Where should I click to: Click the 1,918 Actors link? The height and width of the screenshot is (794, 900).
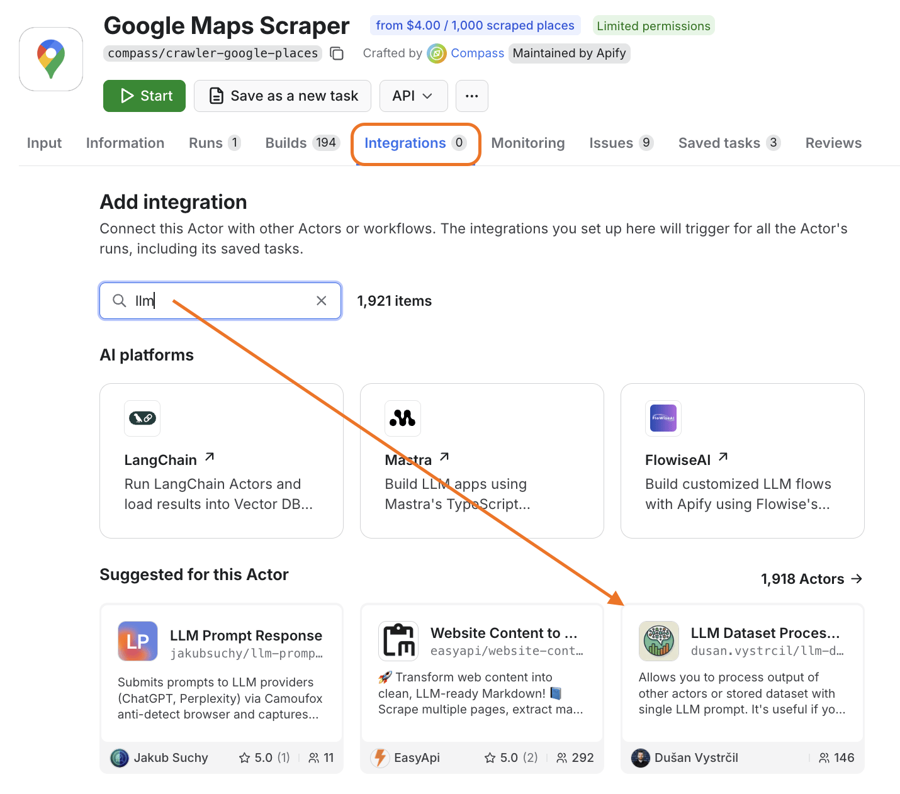click(811, 579)
